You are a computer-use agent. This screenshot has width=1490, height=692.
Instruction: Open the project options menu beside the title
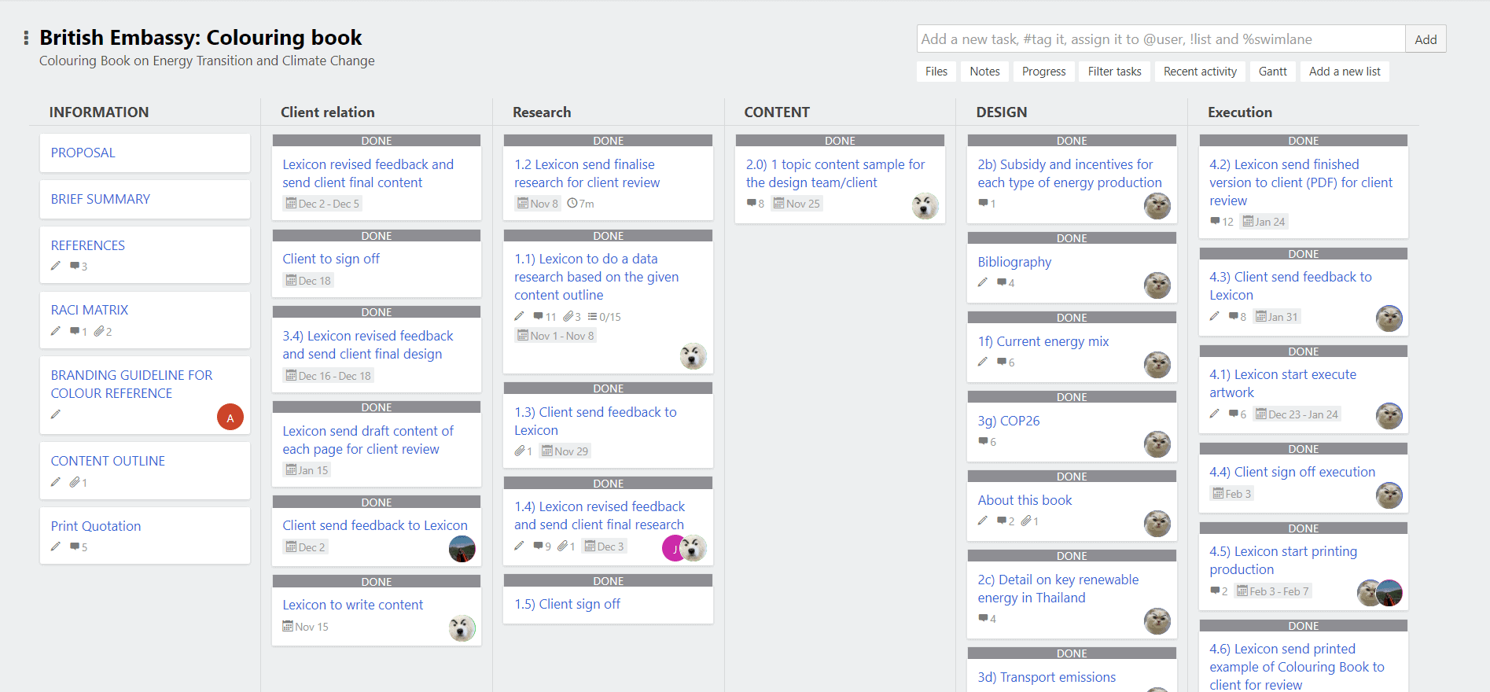click(x=26, y=38)
